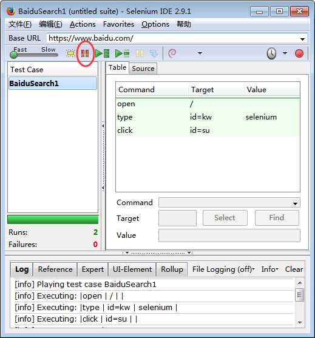Open the scheduler dropdown arrow beside the clock
This screenshot has width=315, height=338.
click(285, 53)
